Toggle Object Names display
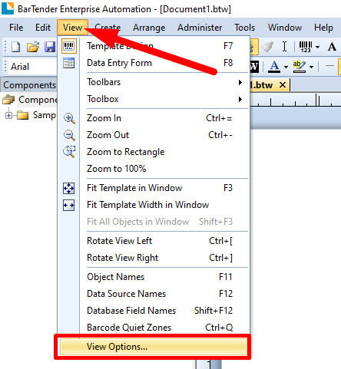Viewport: 341px width, 369px height. click(160, 277)
